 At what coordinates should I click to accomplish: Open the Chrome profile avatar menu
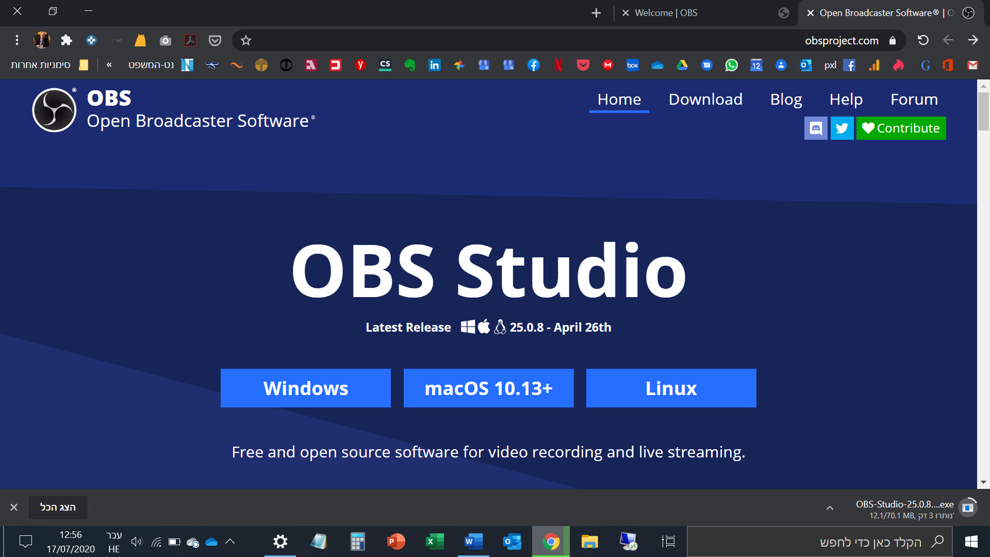(42, 40)
